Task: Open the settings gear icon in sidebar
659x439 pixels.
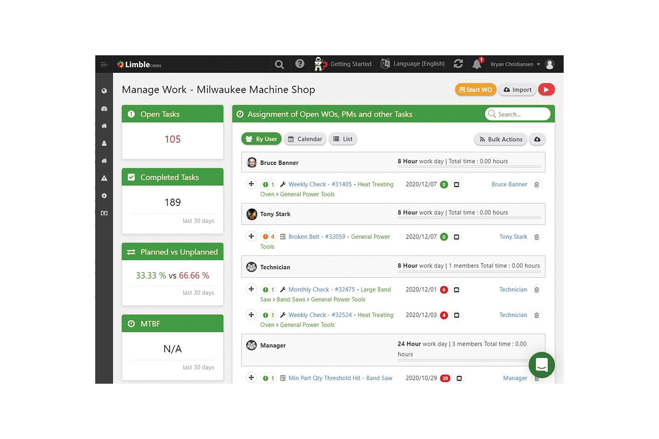Action: 104,196
